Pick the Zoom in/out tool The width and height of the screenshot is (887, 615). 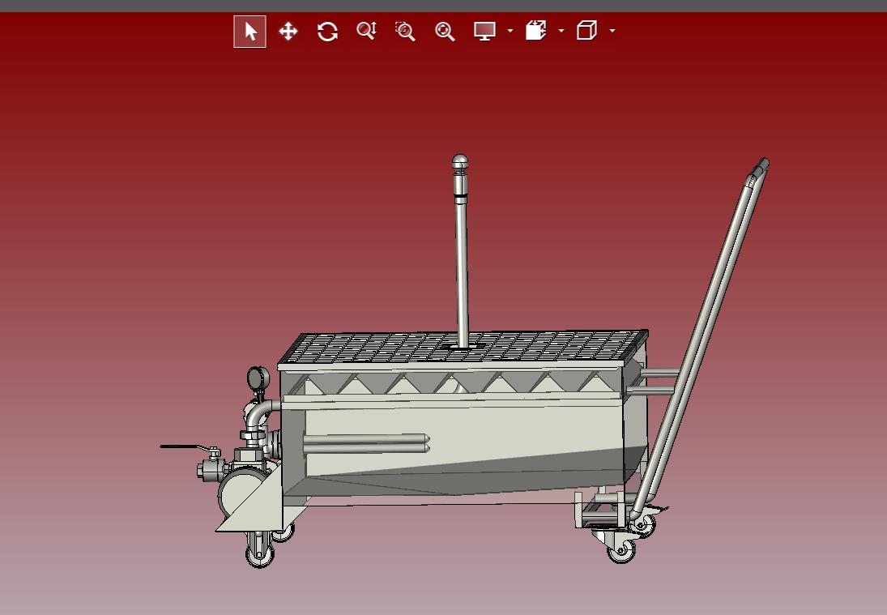[367, 31]
